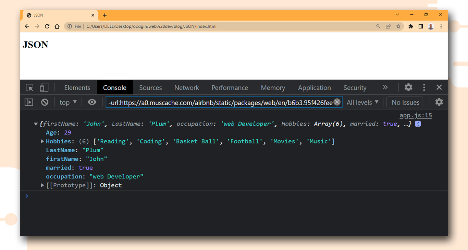Screen dimensions: 468x250
Task: Switch to the Network tab
Action: click(x=186, y=88)
